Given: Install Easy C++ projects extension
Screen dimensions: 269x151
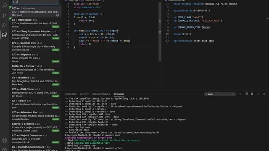Looking at the screenshot, I should 55,130.
